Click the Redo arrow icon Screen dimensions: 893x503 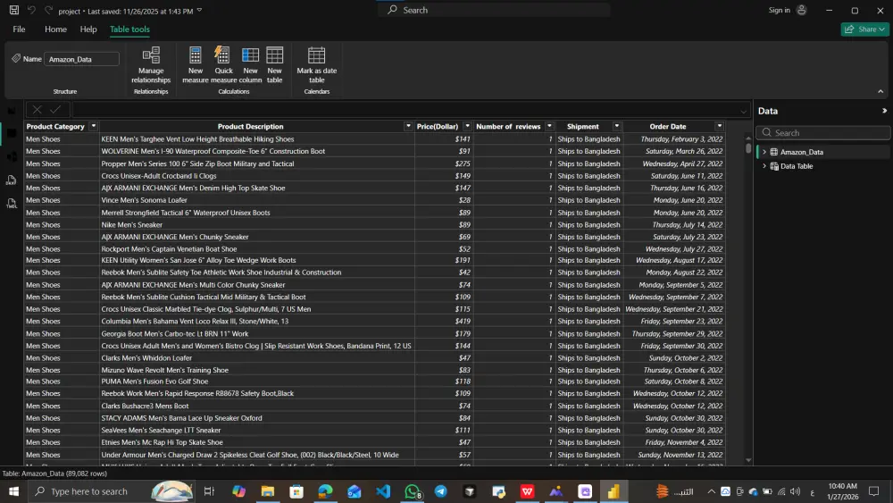click(x=48, y=10)
